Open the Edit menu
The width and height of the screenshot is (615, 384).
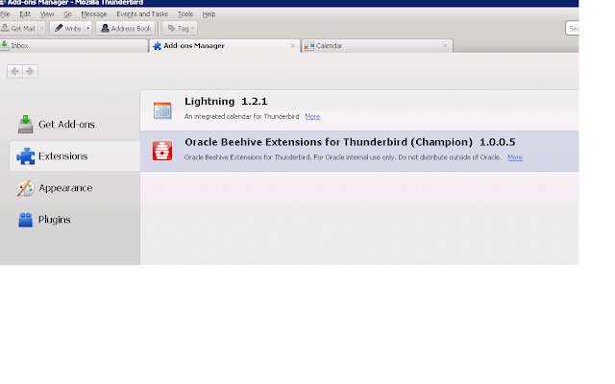coord(25,14)
